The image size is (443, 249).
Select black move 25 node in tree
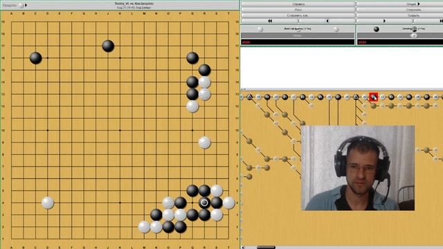click(x=320, y=97)
